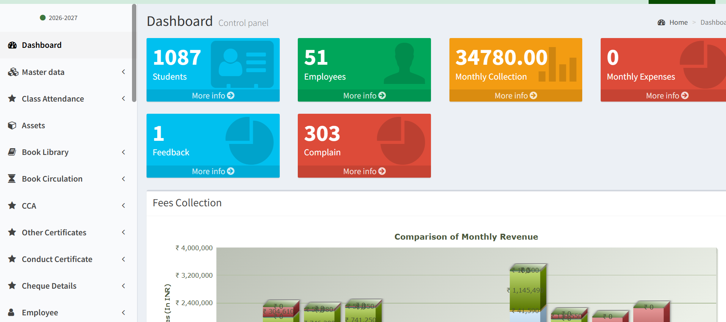
Task: Click the arrow icon on Complain More info
Action: [382, 171]
